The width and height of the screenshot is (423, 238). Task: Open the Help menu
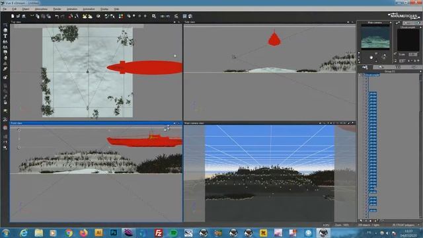click(116, 9)
